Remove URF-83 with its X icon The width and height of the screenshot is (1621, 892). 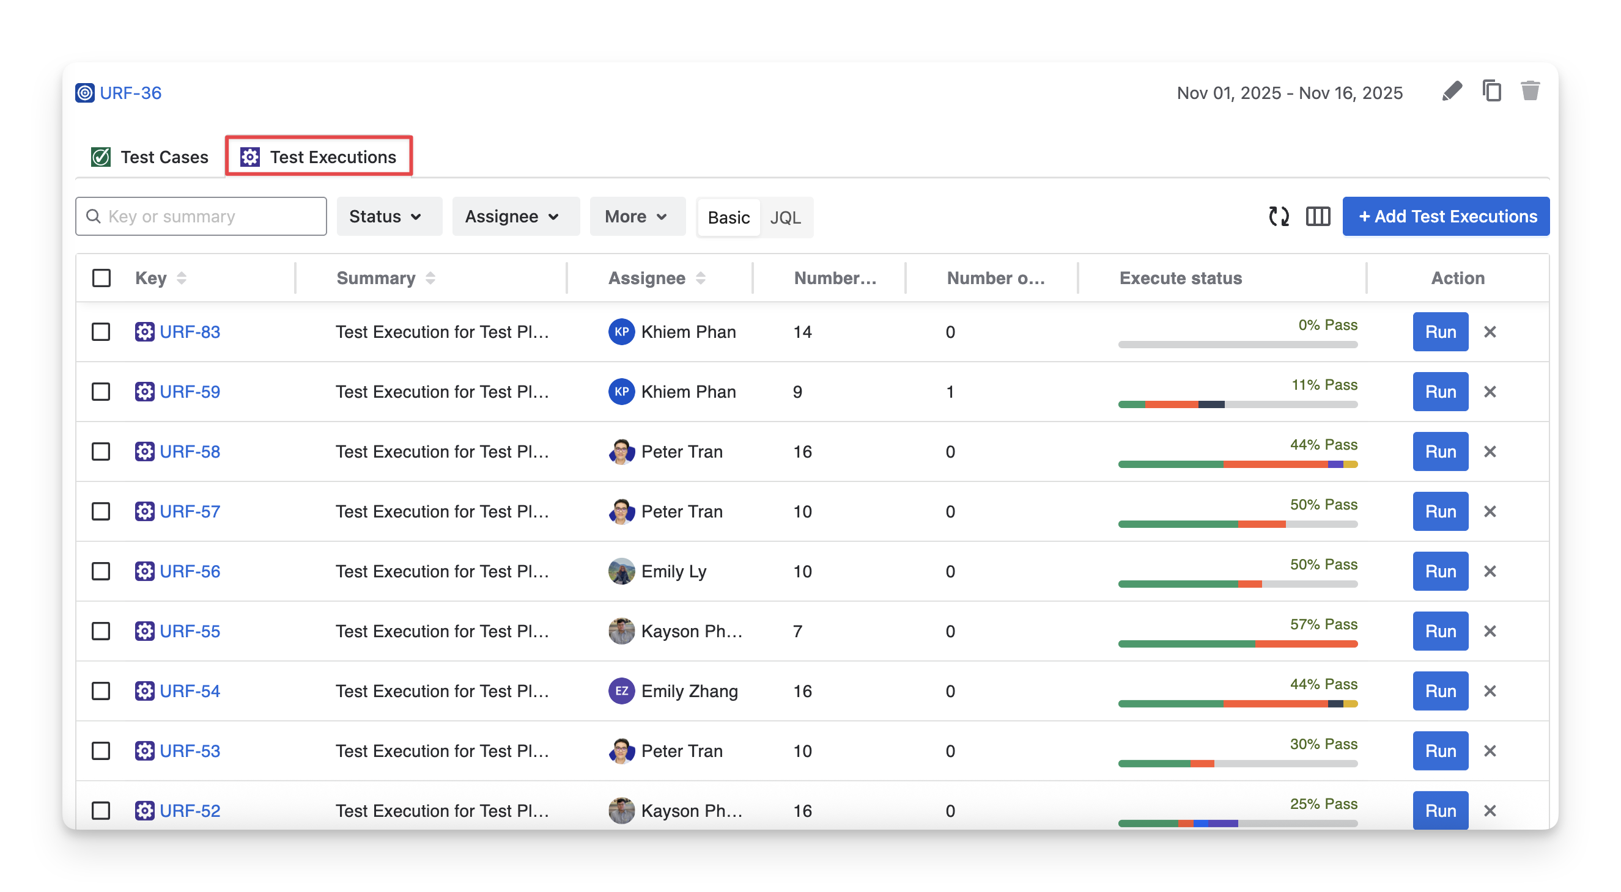pyautogui.click(x=1490, y=332)
